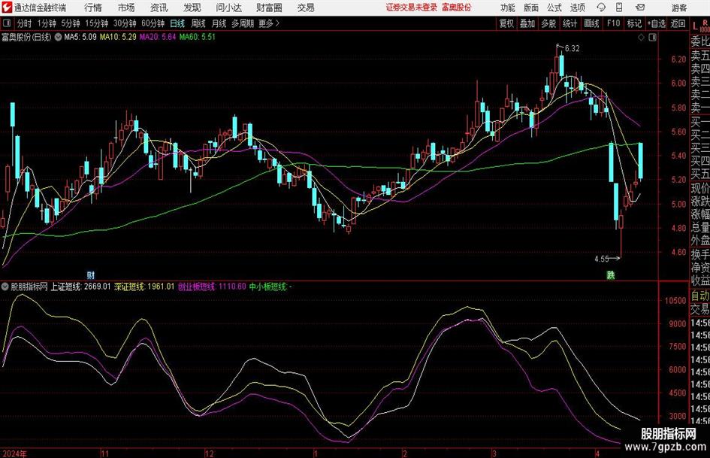
Task: Select the 日线 daily period
Action: (177, 23)
